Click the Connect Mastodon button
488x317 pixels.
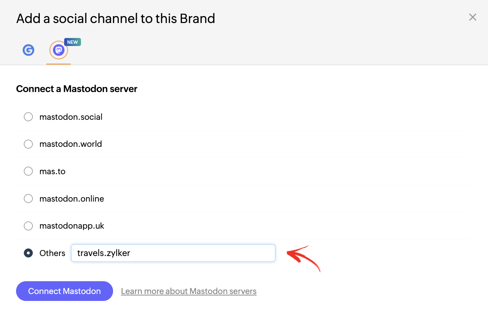[65, 291]
